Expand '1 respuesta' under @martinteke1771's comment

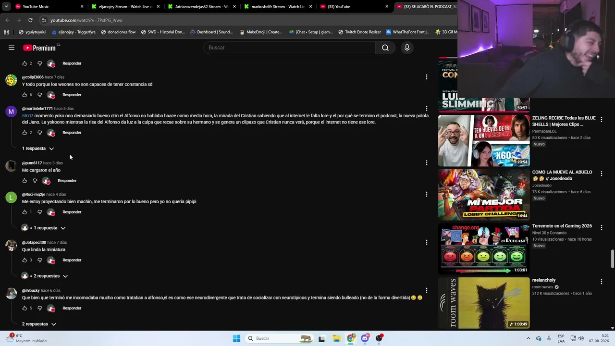pos(38,148)
